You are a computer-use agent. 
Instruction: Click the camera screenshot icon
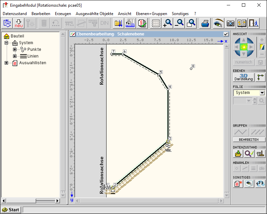tap(230, 23)
